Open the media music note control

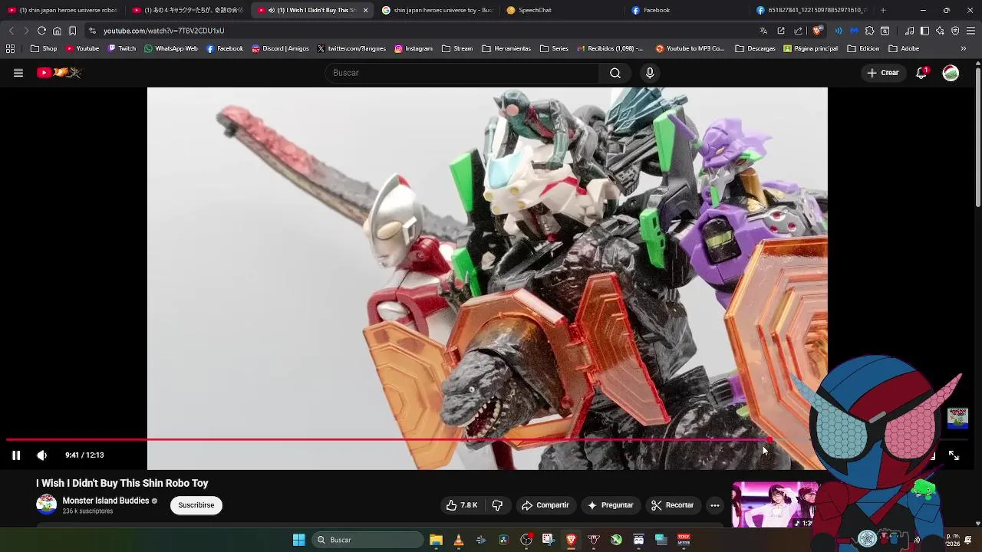click(x=910, y=31)
